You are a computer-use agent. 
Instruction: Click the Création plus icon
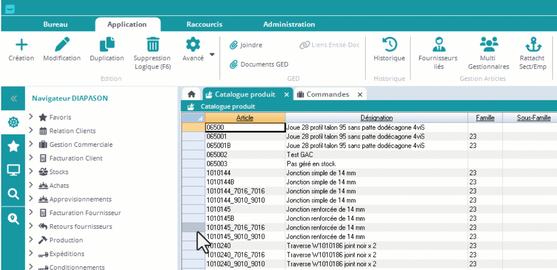[x=21, y=45]
